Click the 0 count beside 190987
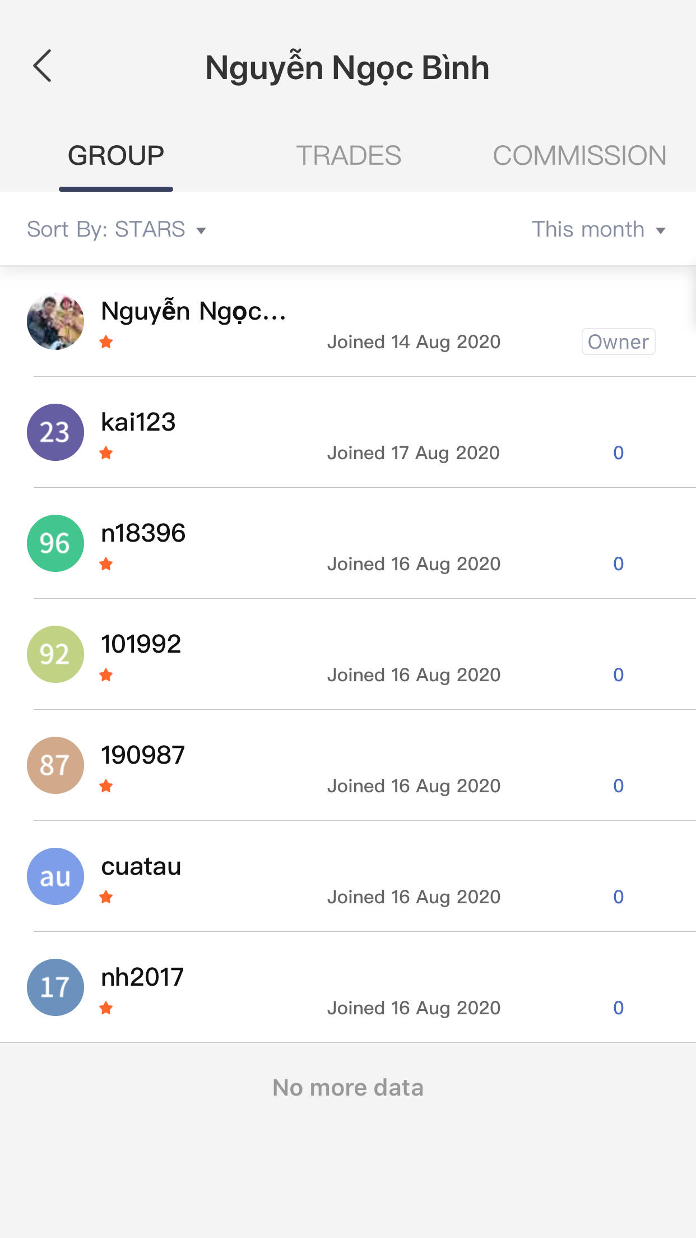Screen dimensions: 696x1238 click(x=618, y=786)
